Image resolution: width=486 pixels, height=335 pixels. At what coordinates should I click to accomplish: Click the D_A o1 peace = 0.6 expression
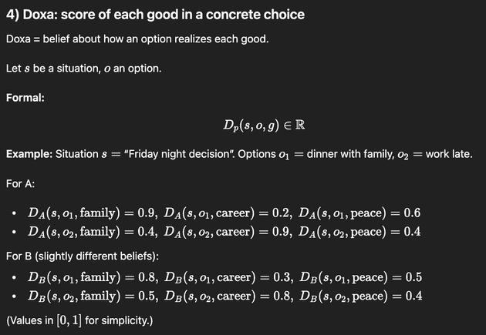(x=359, y=213)
